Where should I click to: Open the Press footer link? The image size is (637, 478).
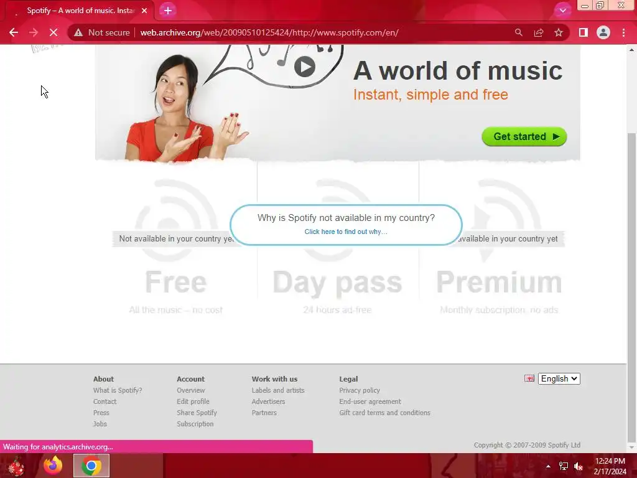tap(101, 413)
